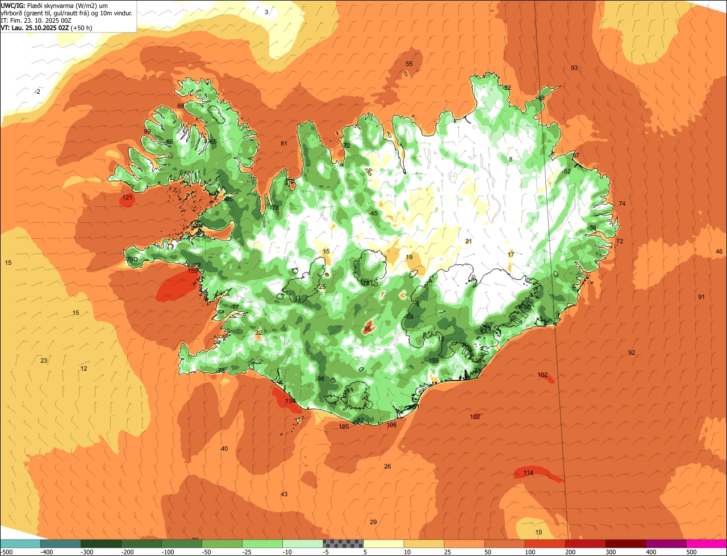This screenshot has width=727, height=556.
Task: Click the map value 21 in the central highlands
Action: [469, 242]
